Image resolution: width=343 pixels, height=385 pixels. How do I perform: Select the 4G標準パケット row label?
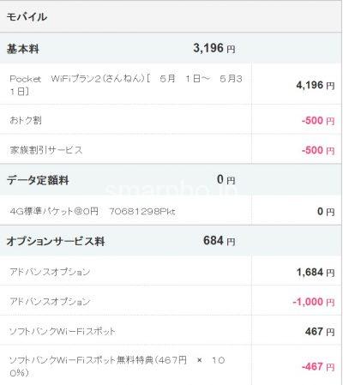click(93, 212)
